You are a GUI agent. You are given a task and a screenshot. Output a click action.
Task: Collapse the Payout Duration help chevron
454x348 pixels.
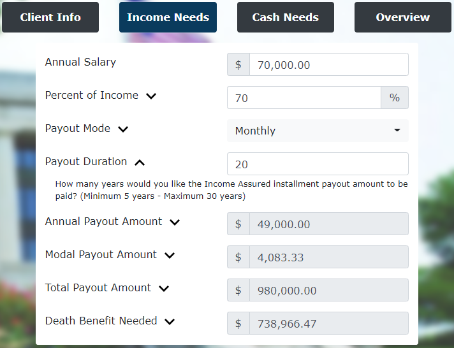[x=140, y=163]
